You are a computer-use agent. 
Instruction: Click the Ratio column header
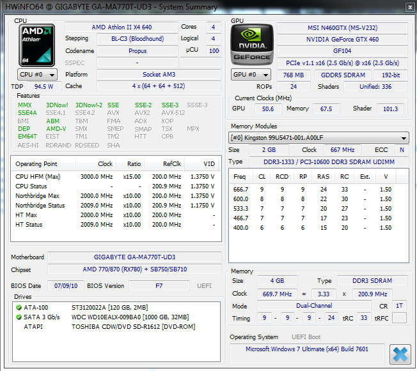(x=130, y=164)
